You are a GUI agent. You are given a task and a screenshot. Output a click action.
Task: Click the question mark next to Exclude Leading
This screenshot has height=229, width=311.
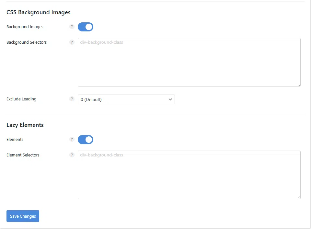pos(72,99)
